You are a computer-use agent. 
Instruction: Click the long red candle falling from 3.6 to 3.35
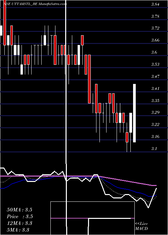tap(89, 79)
